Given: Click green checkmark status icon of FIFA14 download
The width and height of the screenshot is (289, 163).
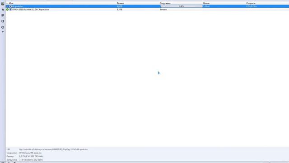Looking at the screenshot, I should (7, 10).
